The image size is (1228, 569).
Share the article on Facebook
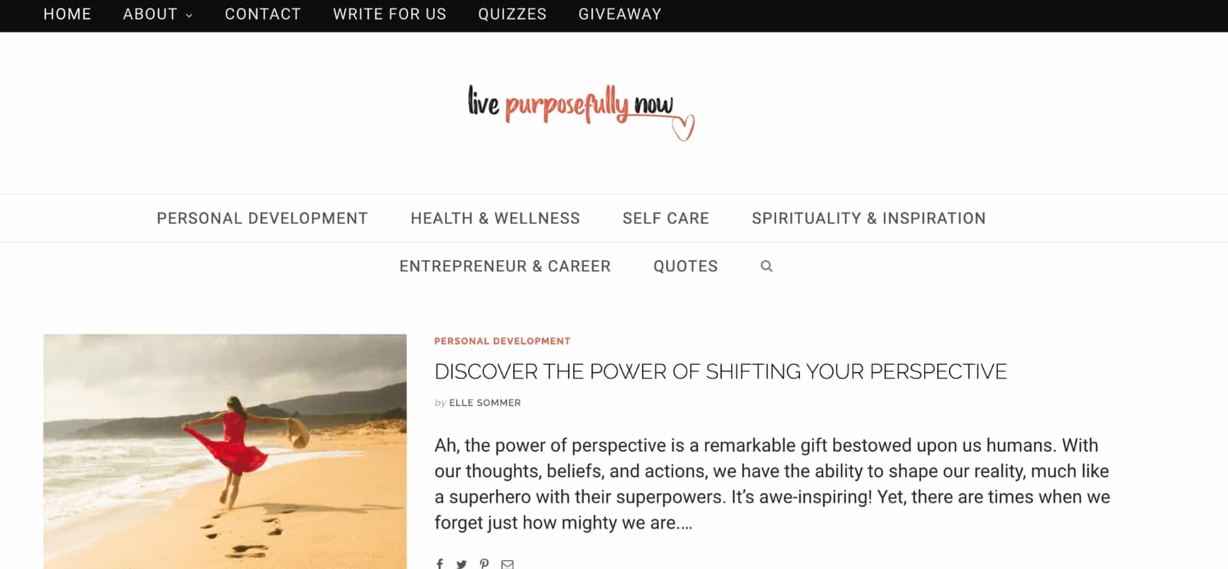click(440, 563)
